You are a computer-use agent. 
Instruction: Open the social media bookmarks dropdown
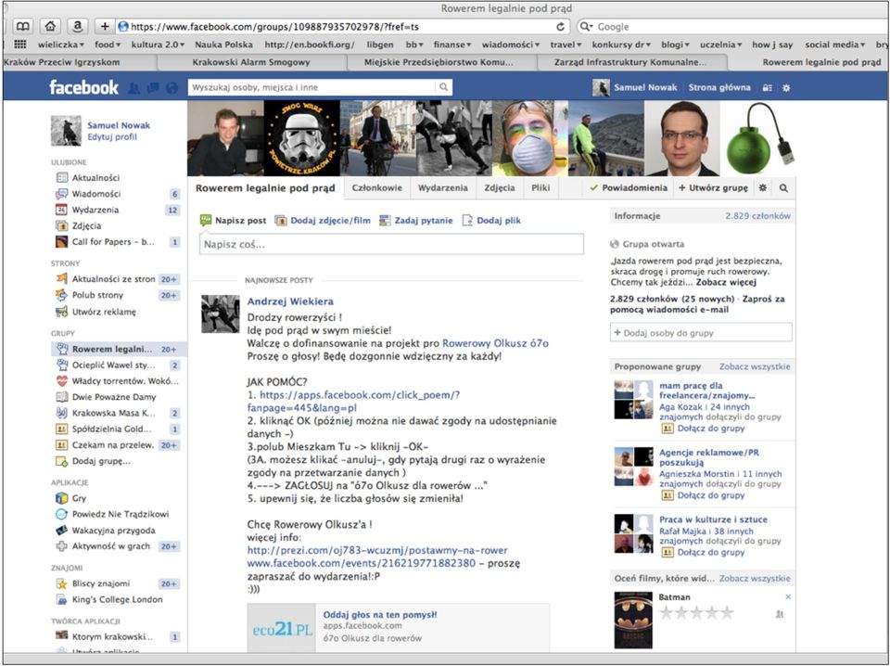(835, 45)
